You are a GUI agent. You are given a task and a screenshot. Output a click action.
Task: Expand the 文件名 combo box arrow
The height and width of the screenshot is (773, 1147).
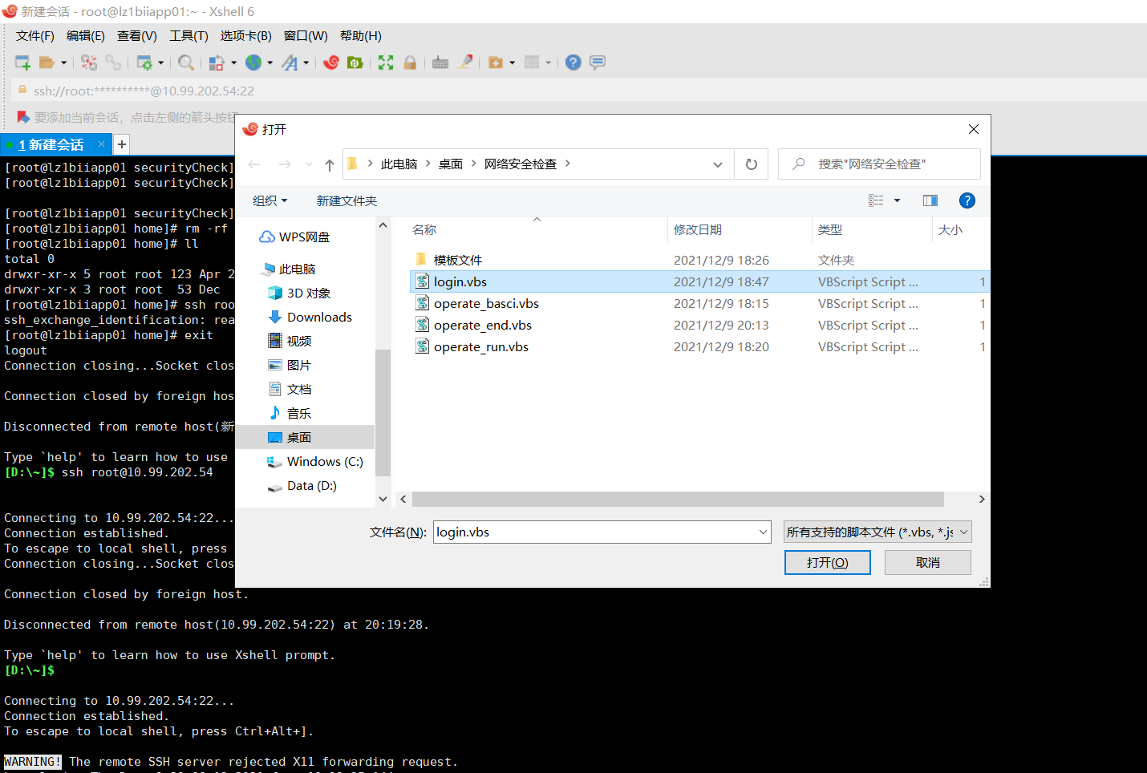coord(763,532)
